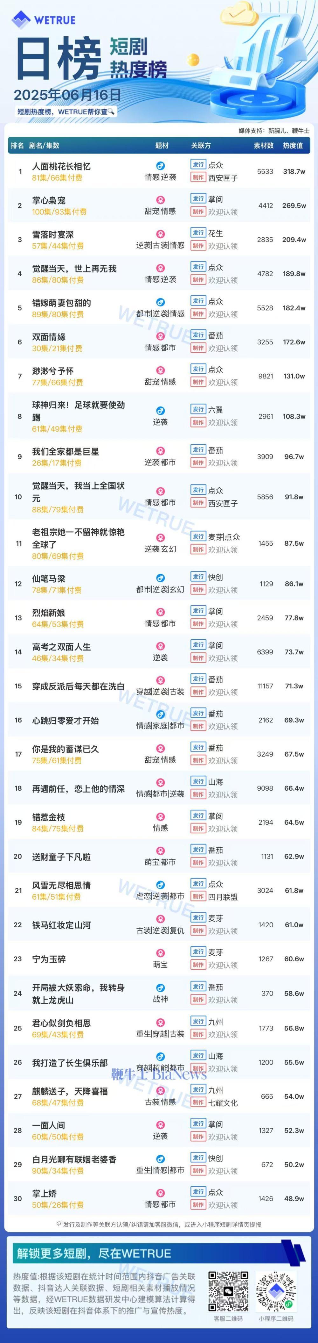318x1343 pixels.
Task: Click 发行 tag in 雪落时宴深 row
Action: [198, 233]
